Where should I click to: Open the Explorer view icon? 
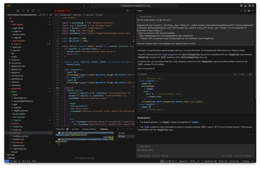coord(18,11)
